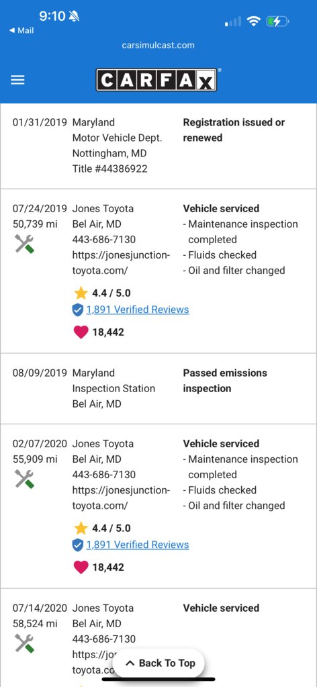Click the wrench icon for the 07/24/2019 service
The width and height of the screenshot is (317, 687).
point(25,244)
